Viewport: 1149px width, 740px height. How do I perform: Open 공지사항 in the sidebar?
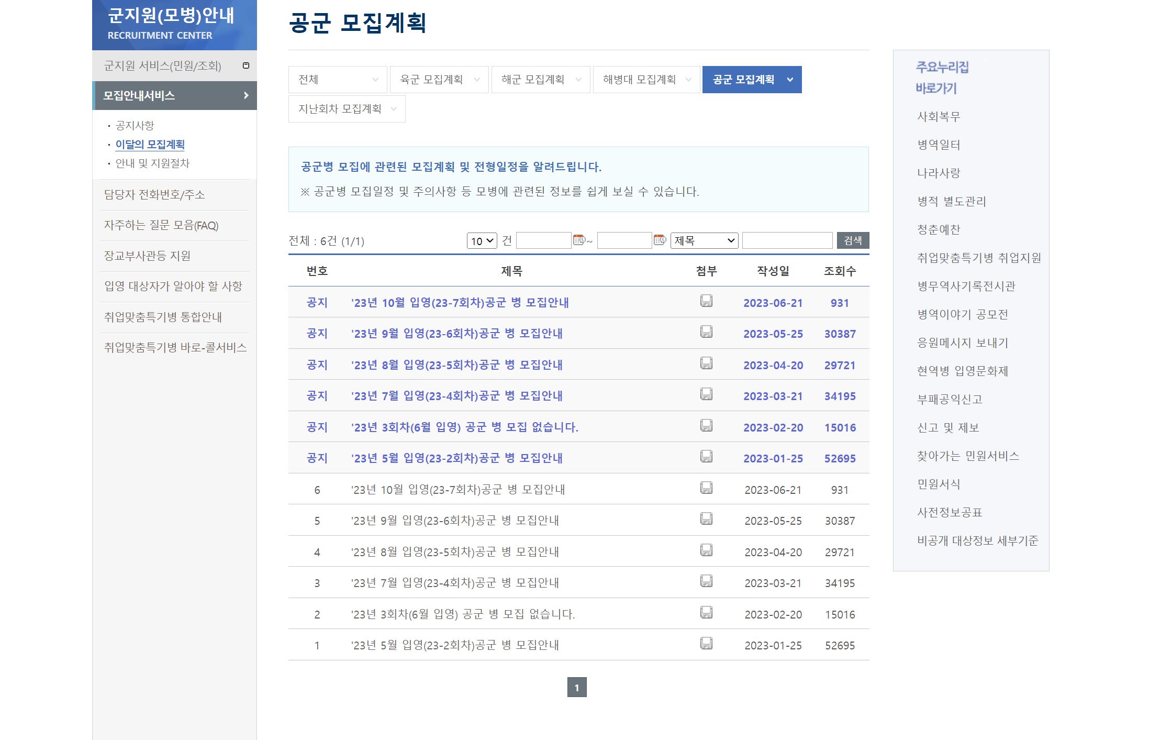[x=135, y=126]
